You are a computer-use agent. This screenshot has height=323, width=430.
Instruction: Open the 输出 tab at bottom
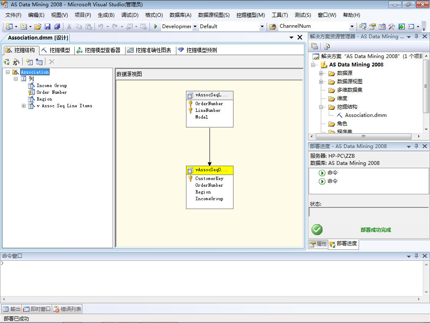coord(12,309)
